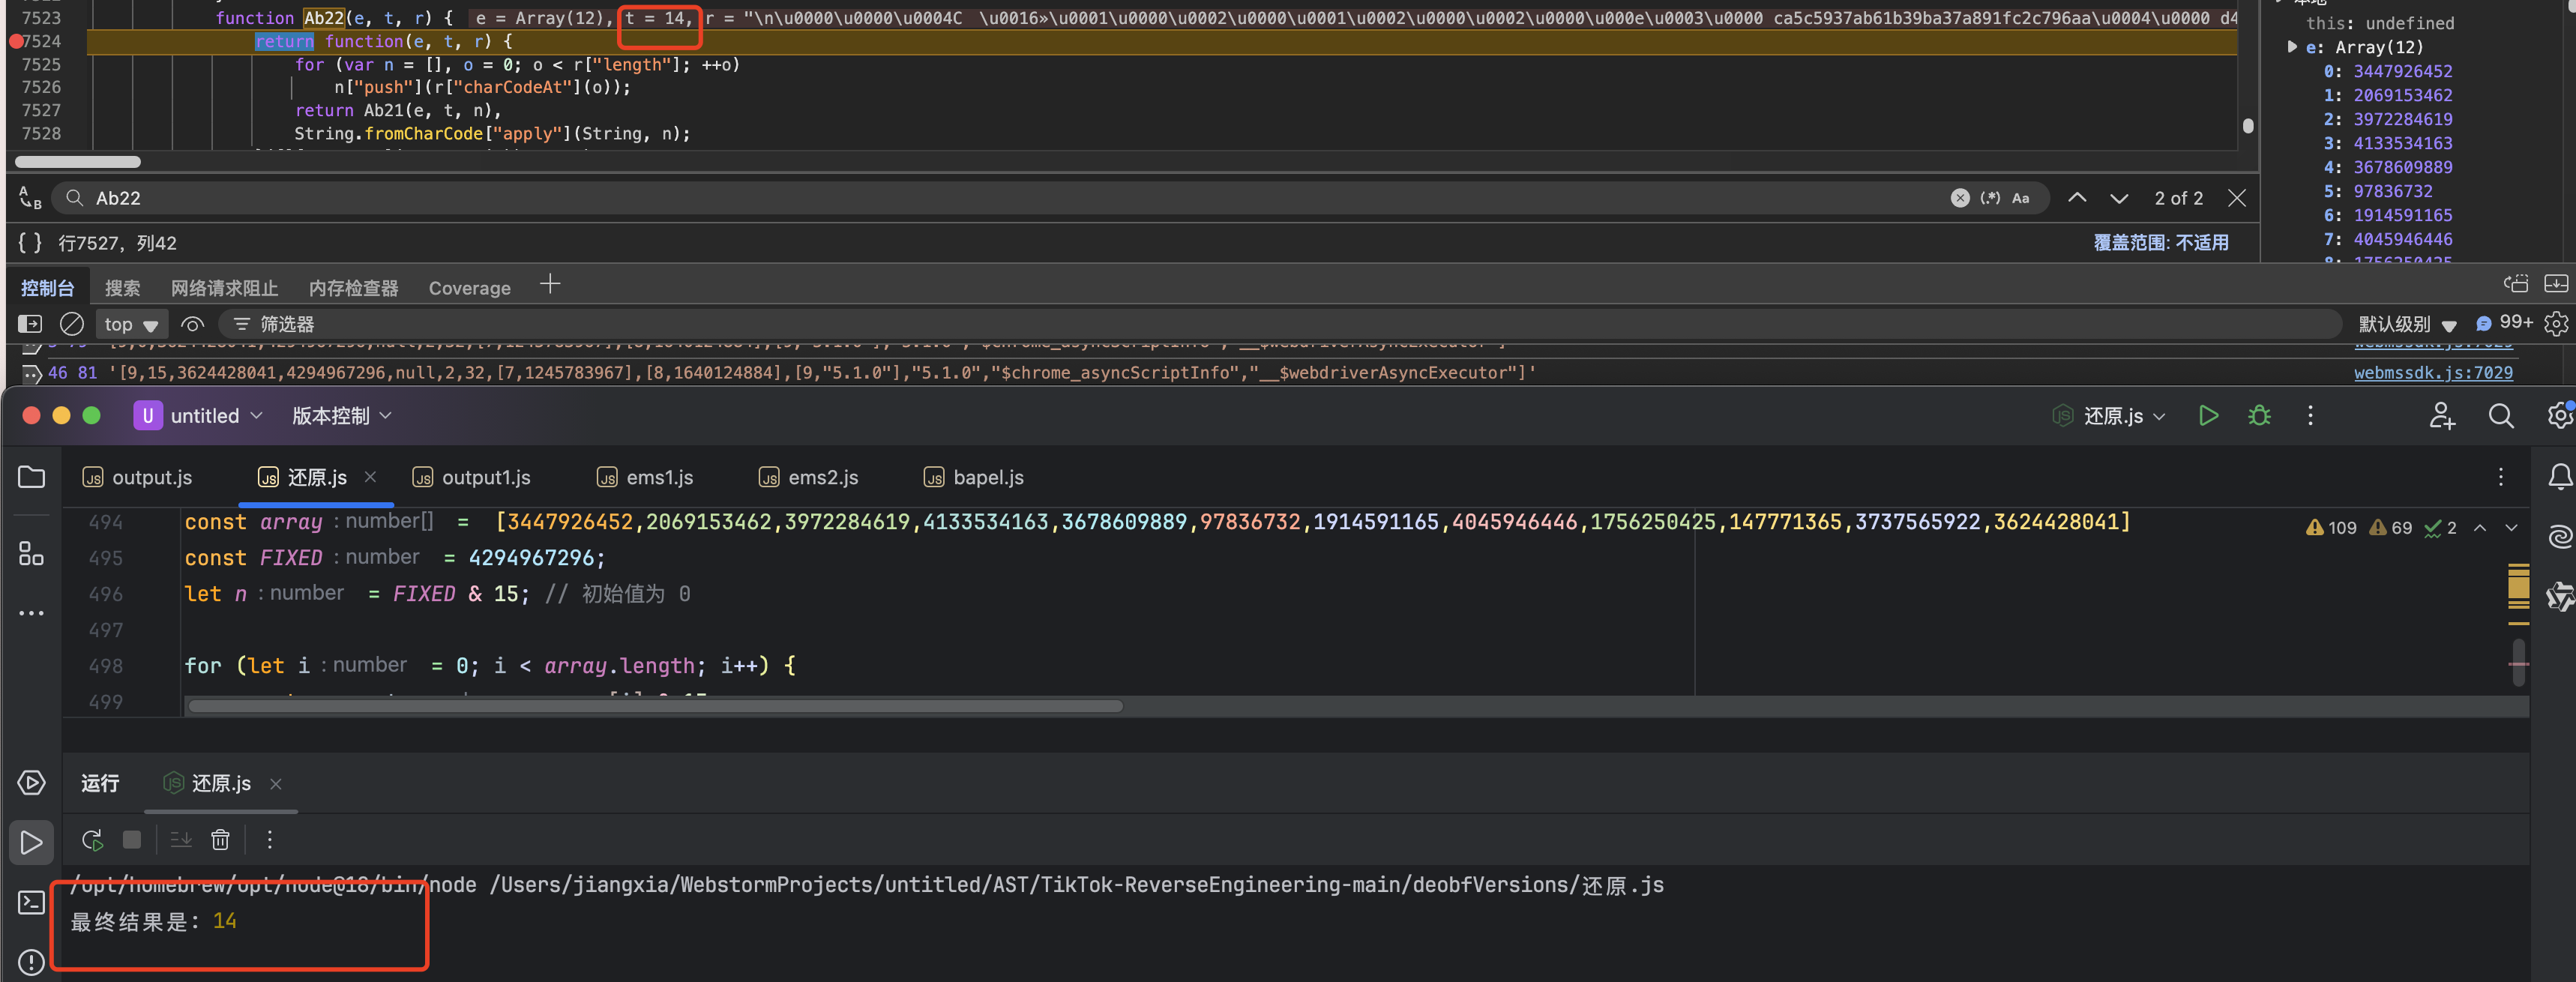Viewport: 2576px width, 982px height.
Task: Clear the Ab22 search text
Action: [1960, 198]
